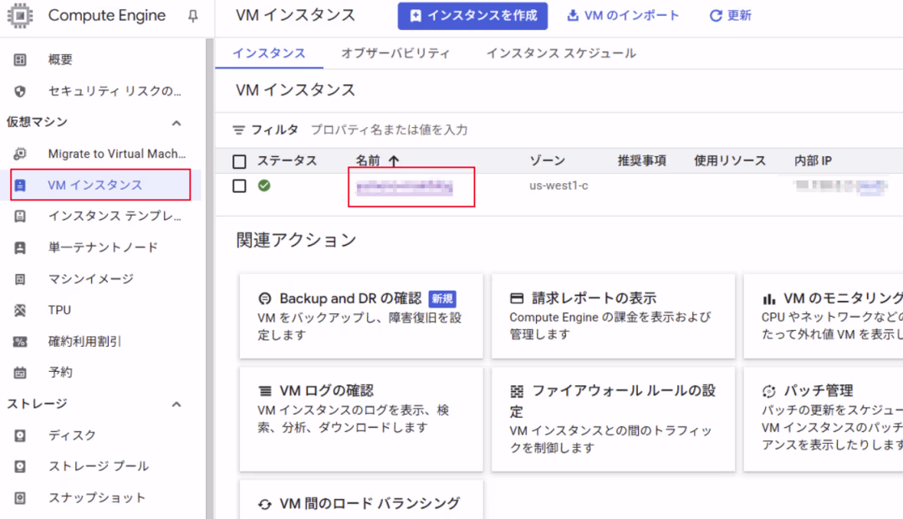
Task: Click the 内部 IP column header
Action: click(813, 160)
